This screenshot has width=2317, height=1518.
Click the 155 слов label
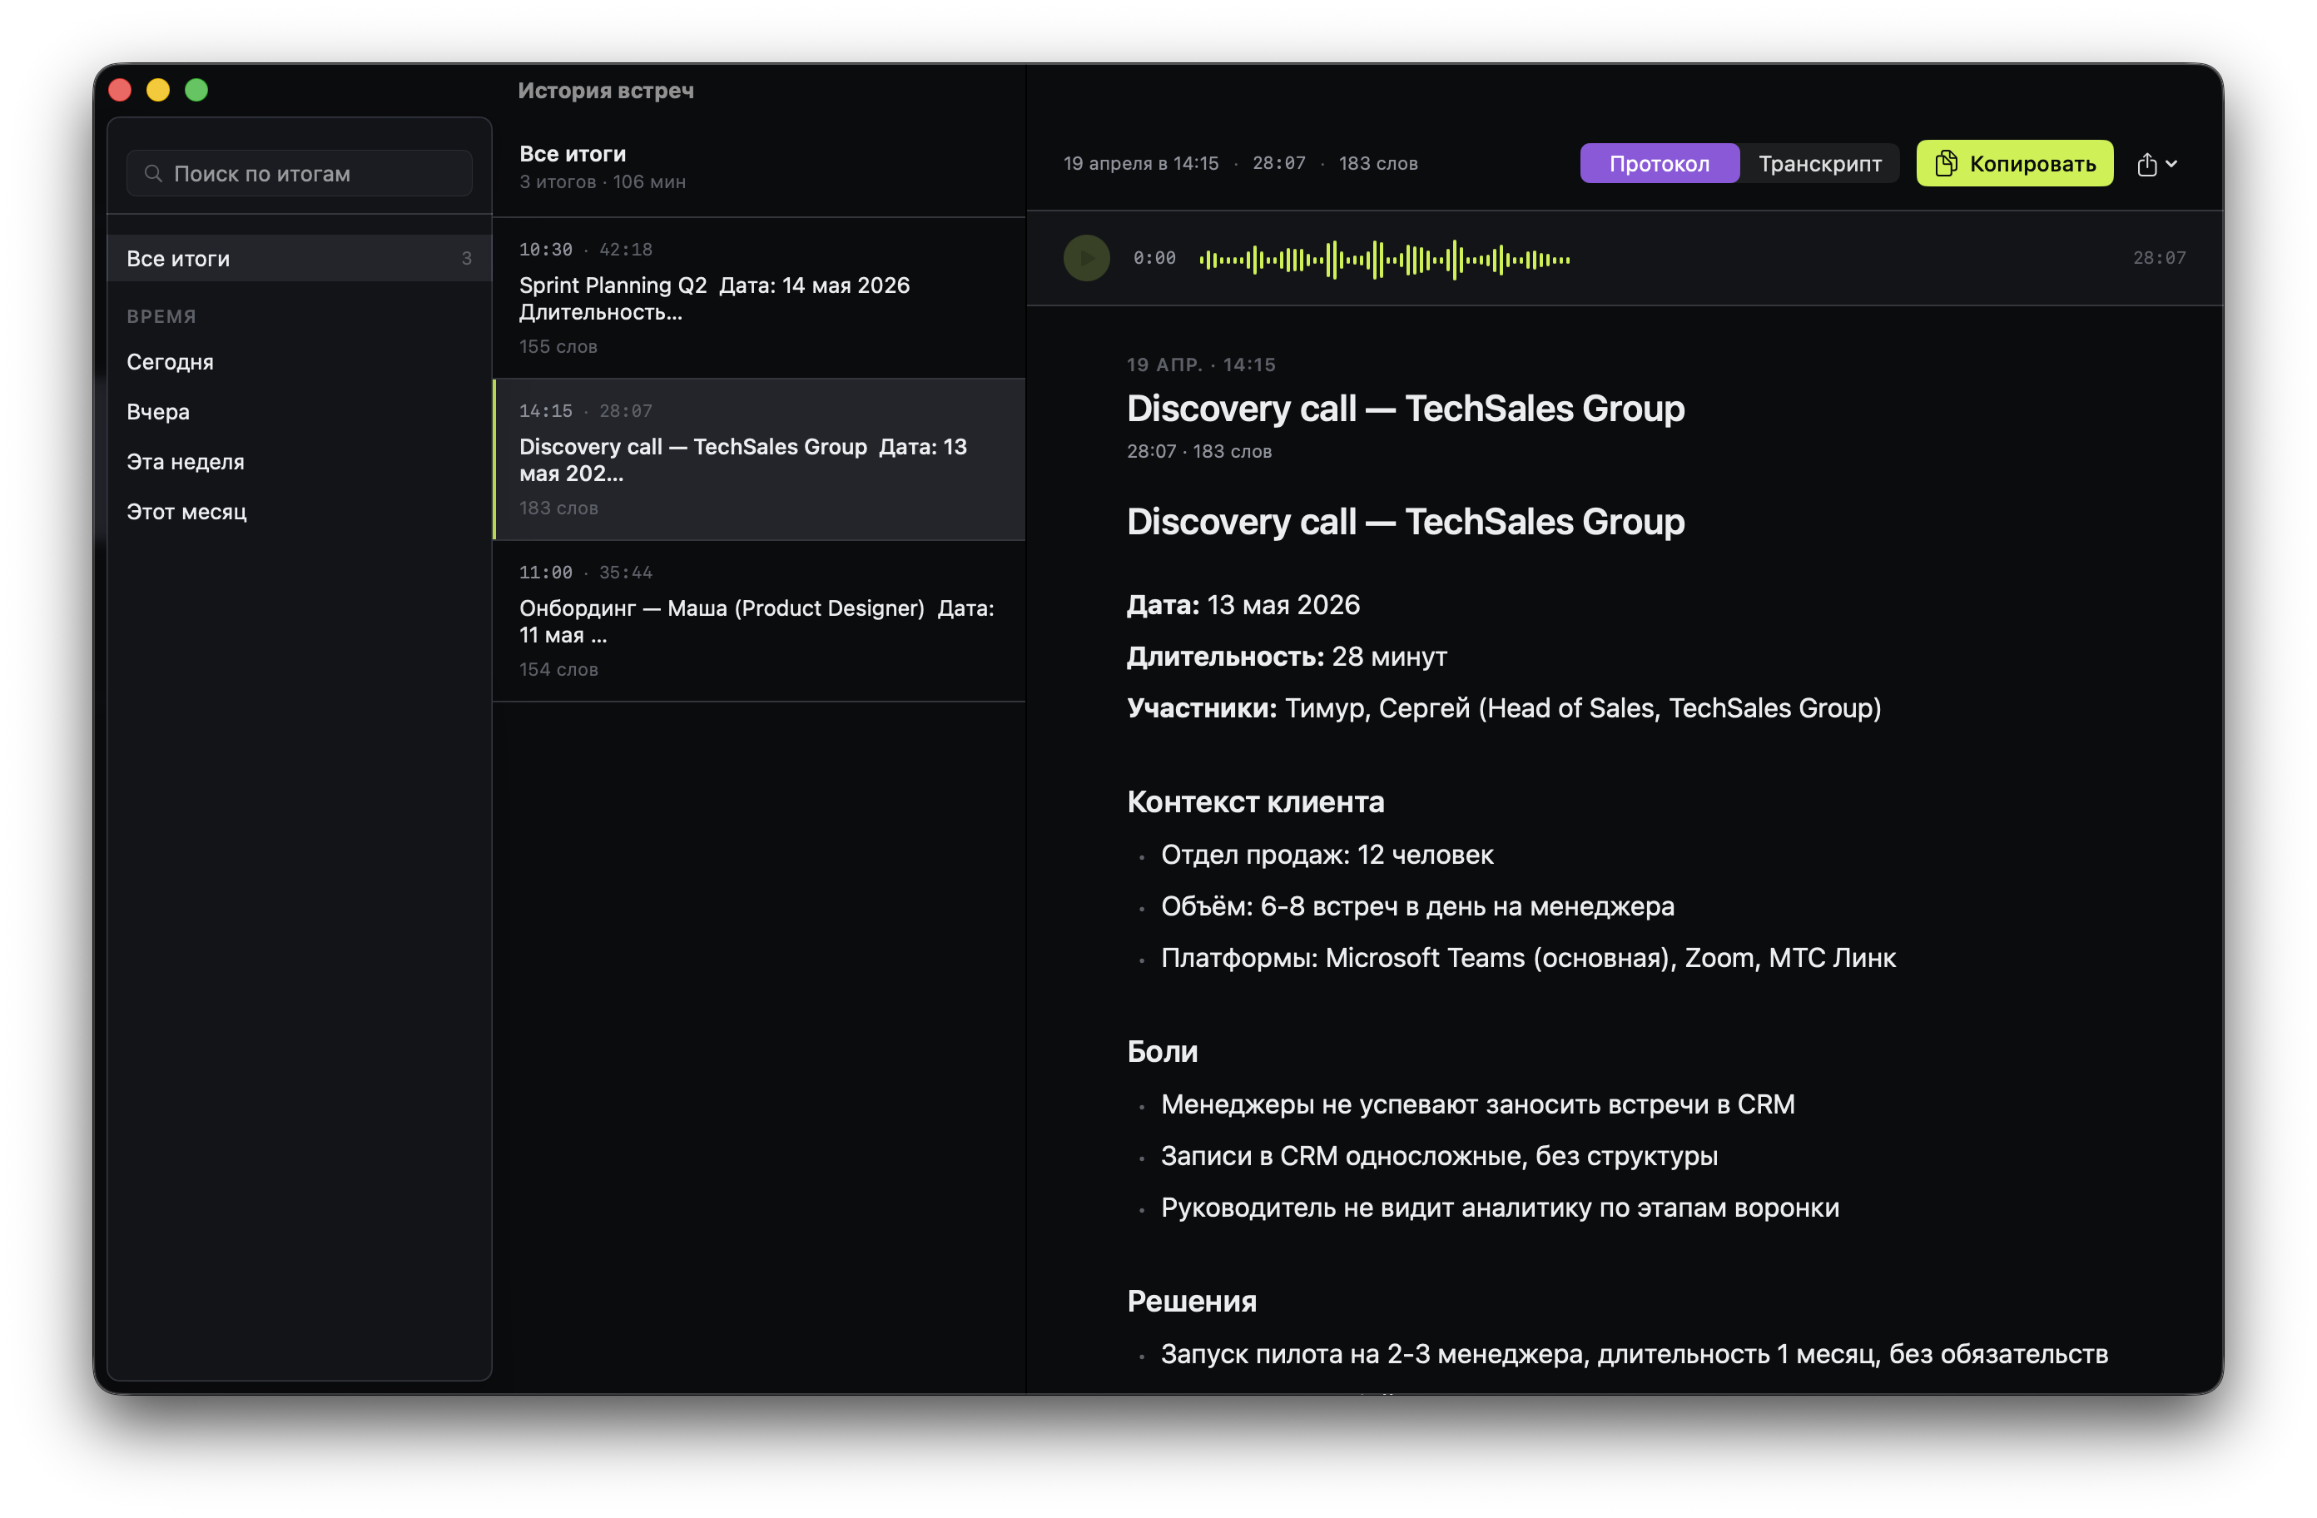(558, 347)
